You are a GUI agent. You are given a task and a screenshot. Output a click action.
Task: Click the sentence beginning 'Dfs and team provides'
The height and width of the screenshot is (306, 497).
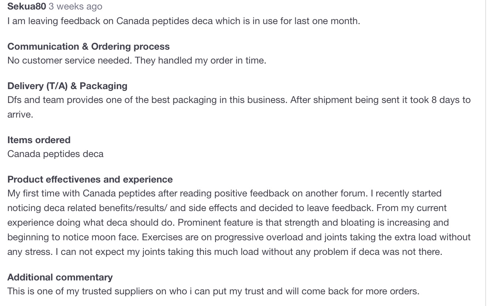coord(239,100)
